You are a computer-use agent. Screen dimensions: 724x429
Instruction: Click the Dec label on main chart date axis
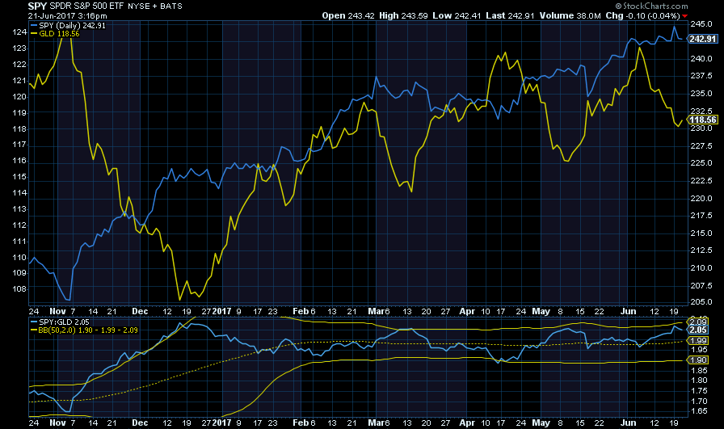pyautogui.click(x=140, y=311)
